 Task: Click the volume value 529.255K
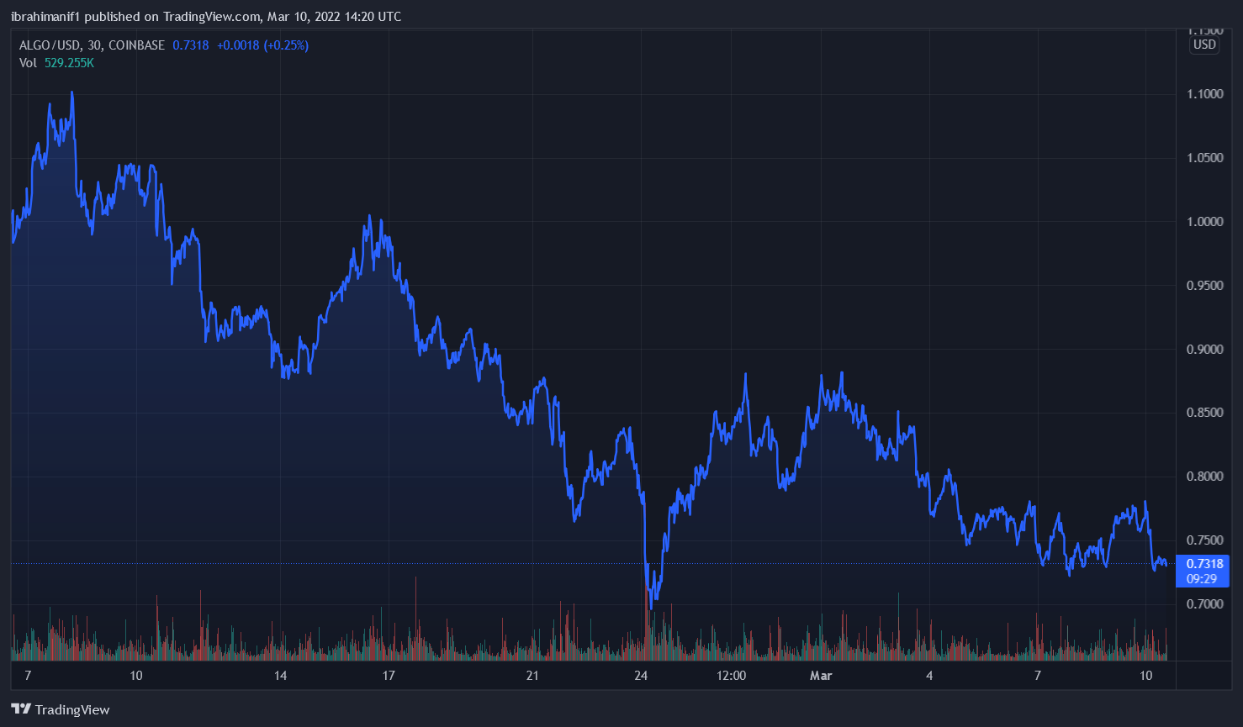pyautogui.click(x=69, y=63)
